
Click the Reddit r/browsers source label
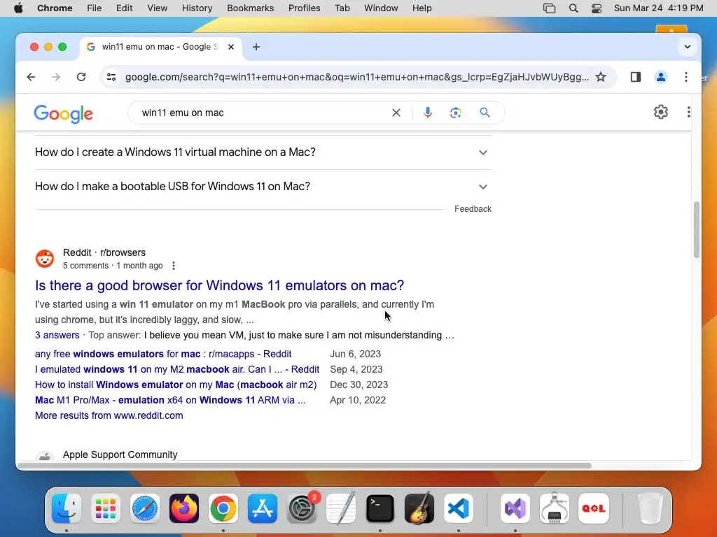104,252
